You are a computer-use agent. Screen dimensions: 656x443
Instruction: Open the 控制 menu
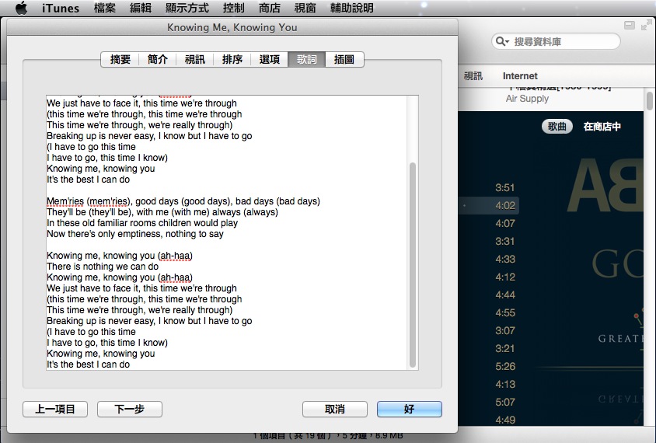(x=233, y=8)
